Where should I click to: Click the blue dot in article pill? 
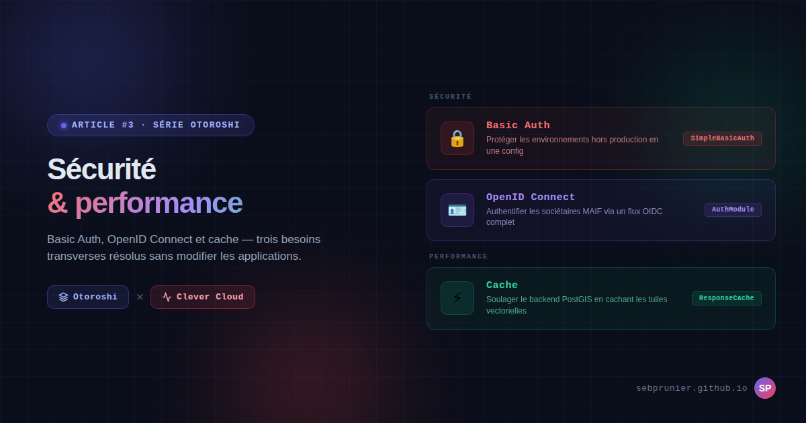coord(64,126)
